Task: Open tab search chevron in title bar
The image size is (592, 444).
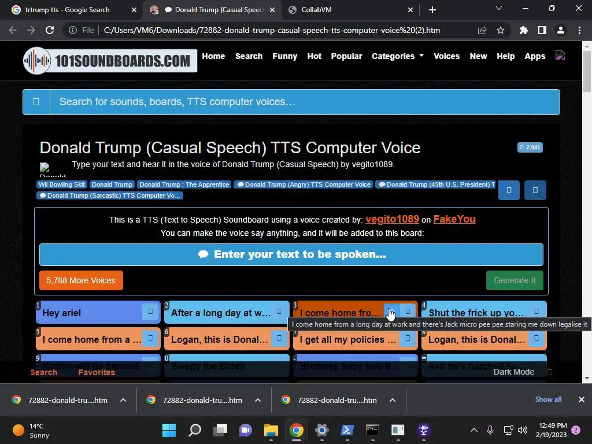Action: click(499, 8)
